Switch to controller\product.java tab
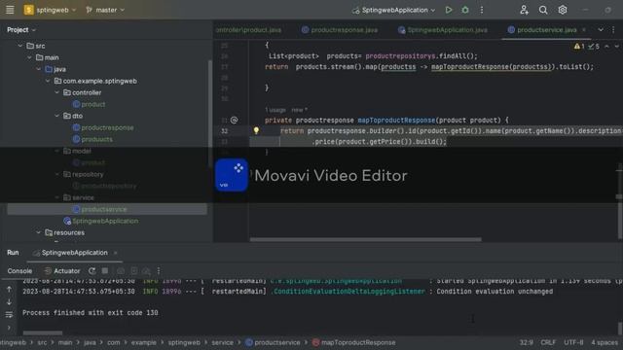 [248, 30]
